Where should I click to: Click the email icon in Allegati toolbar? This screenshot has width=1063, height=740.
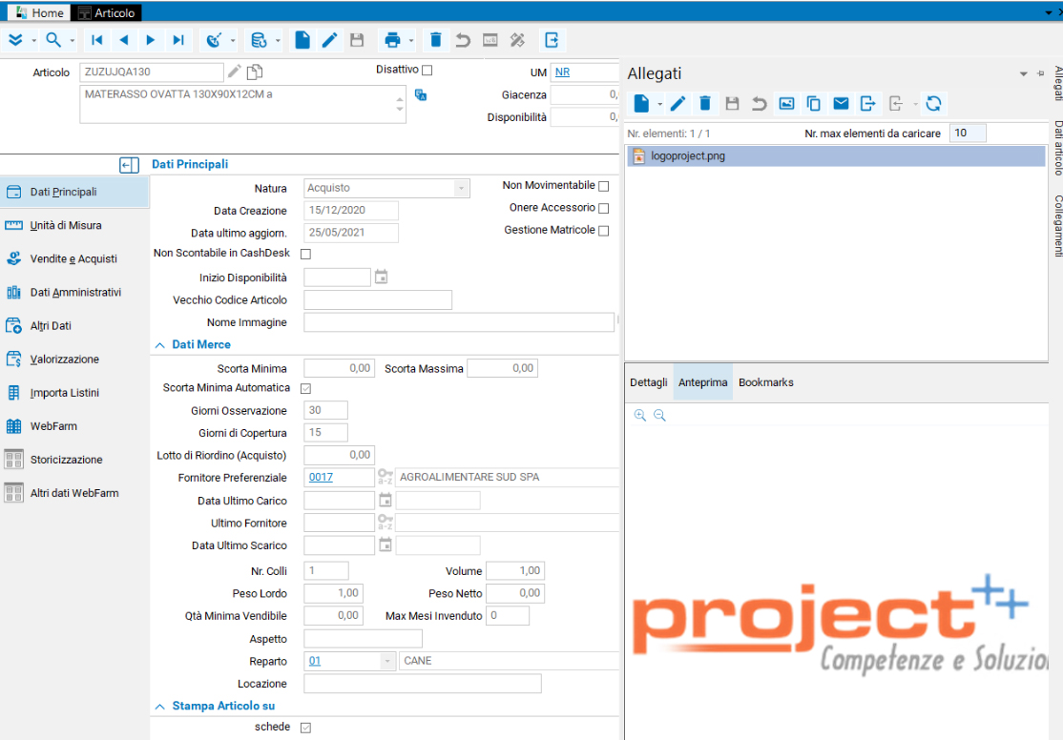[841, 103]
